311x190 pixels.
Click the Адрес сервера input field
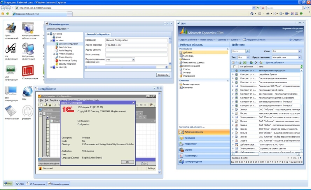136,45
